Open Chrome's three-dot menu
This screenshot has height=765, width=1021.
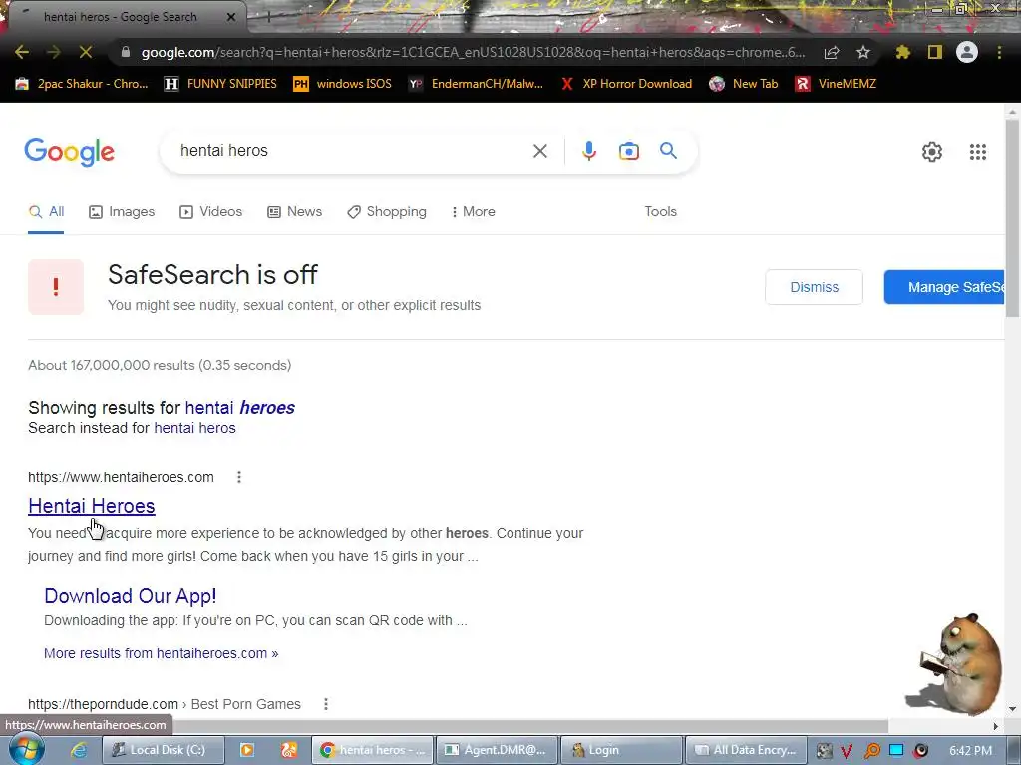click(999, 52)
